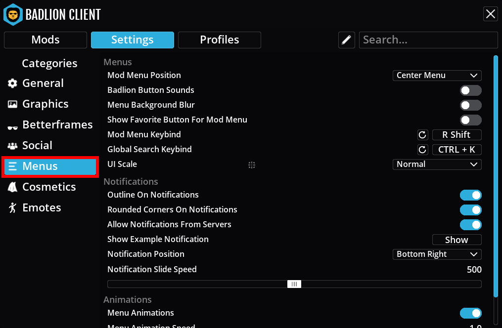This screenshot has height=328, width=502.
Task: Open the General settings category
Action: 43,83
